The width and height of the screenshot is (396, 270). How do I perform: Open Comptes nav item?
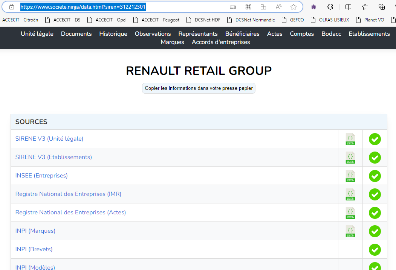302,34
